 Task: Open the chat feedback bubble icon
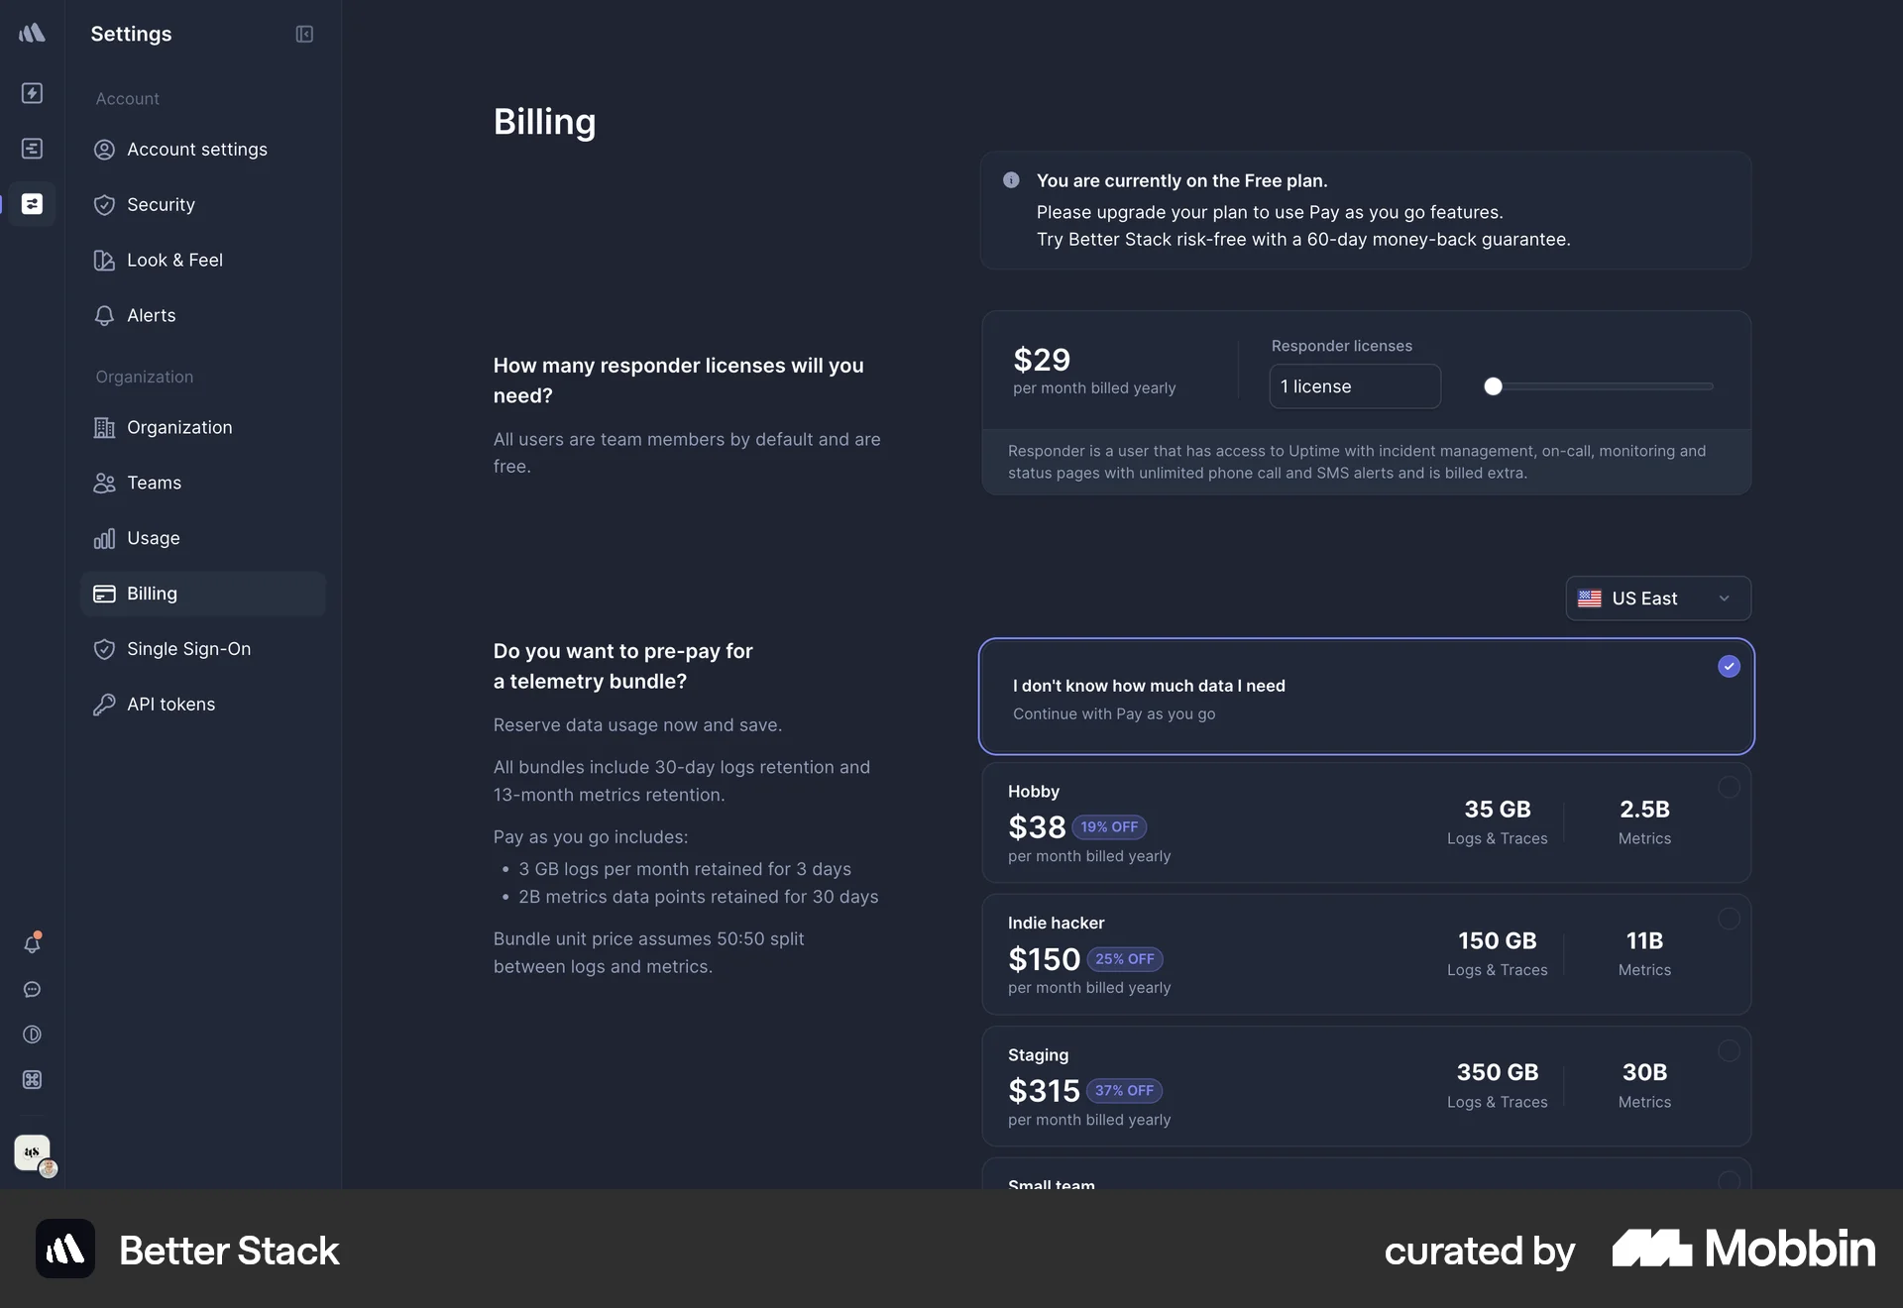(33, 990)
